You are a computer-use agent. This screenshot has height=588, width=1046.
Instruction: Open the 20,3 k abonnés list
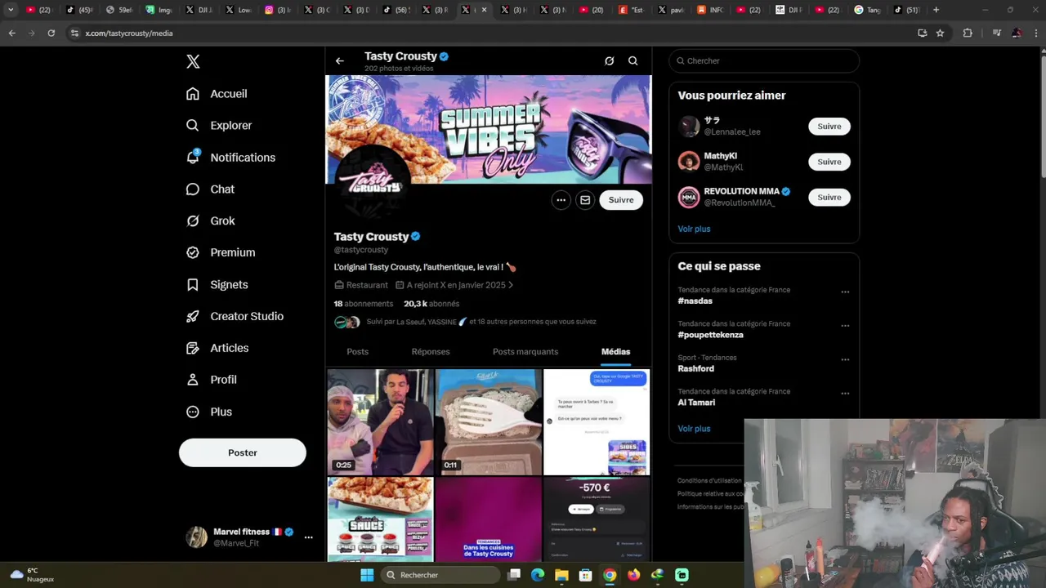[x=431, y=304]
